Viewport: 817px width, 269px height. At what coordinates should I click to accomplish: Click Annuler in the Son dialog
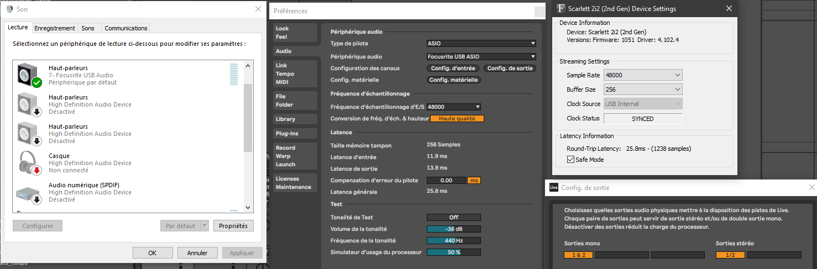coord(197,253)
